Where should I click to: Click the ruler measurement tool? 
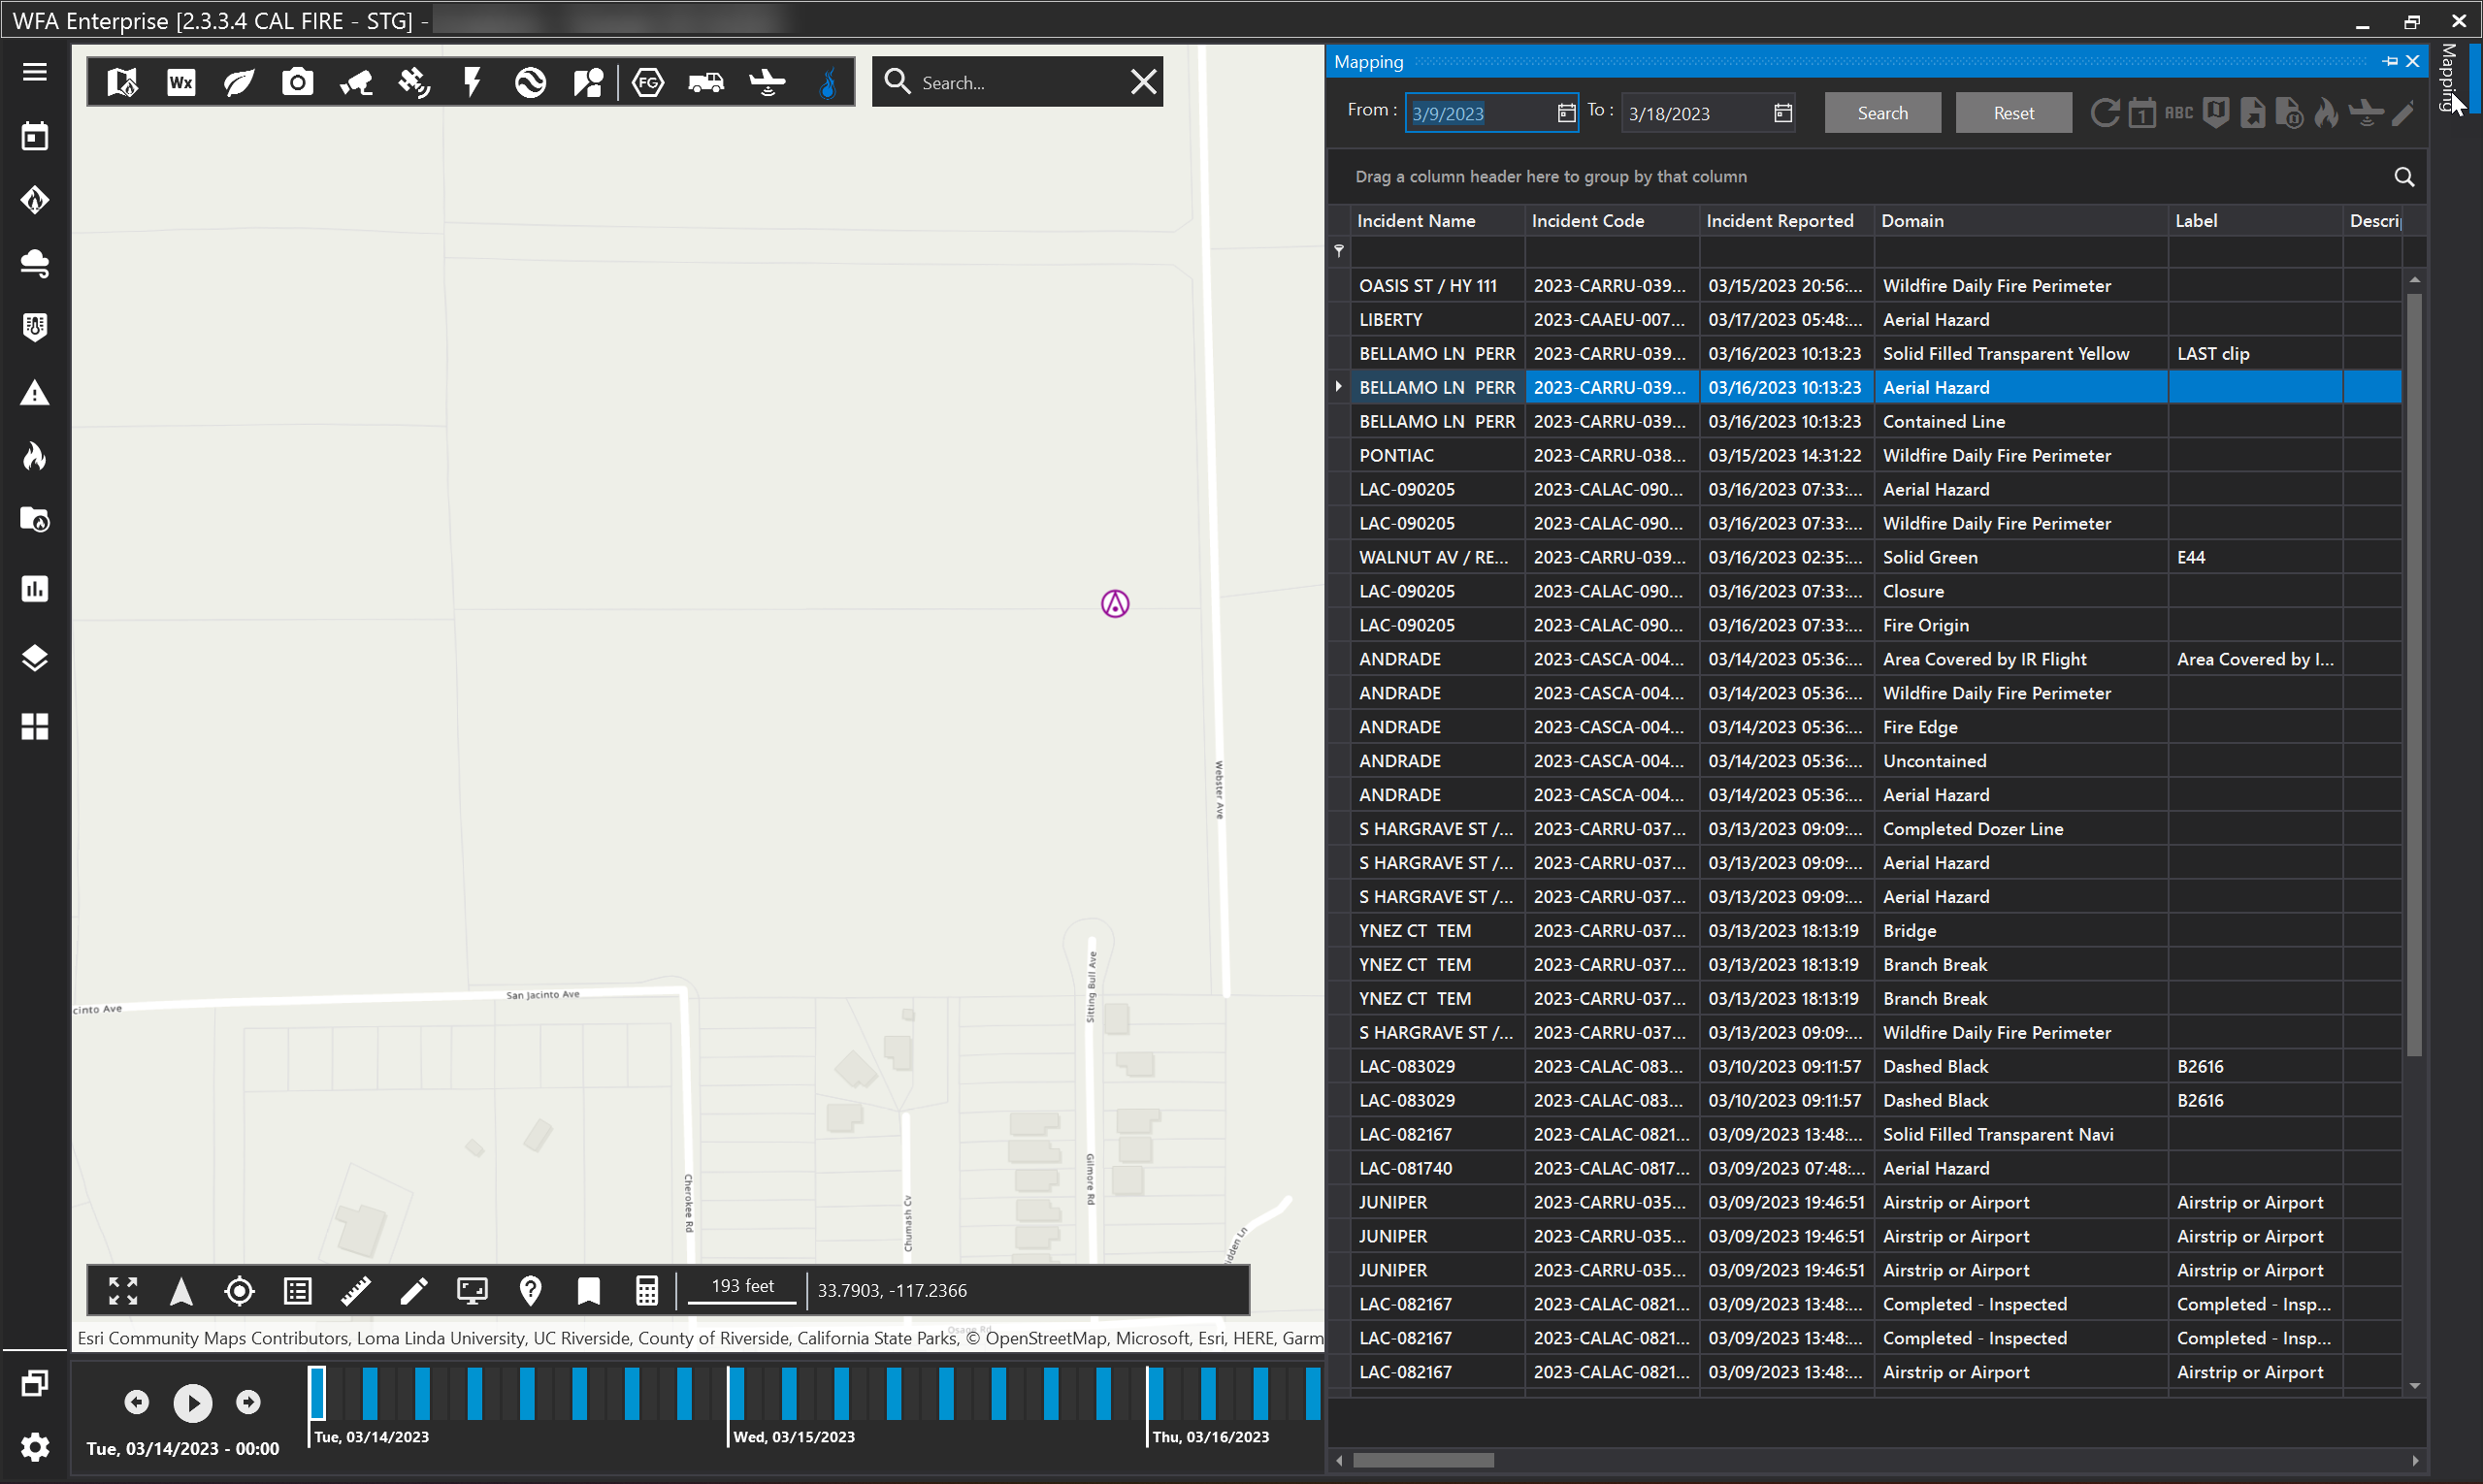[x=355, y=1291]
